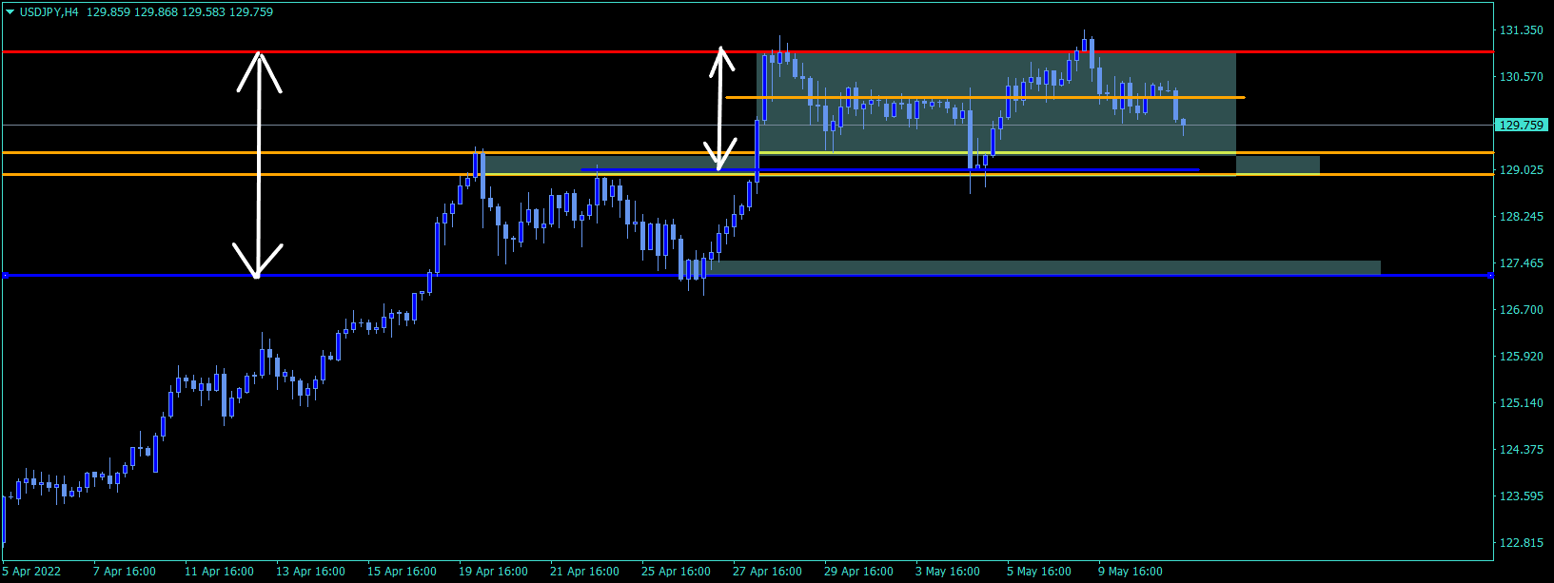Click the 13 Apr 16:00 time label

[x=310, y=572]
